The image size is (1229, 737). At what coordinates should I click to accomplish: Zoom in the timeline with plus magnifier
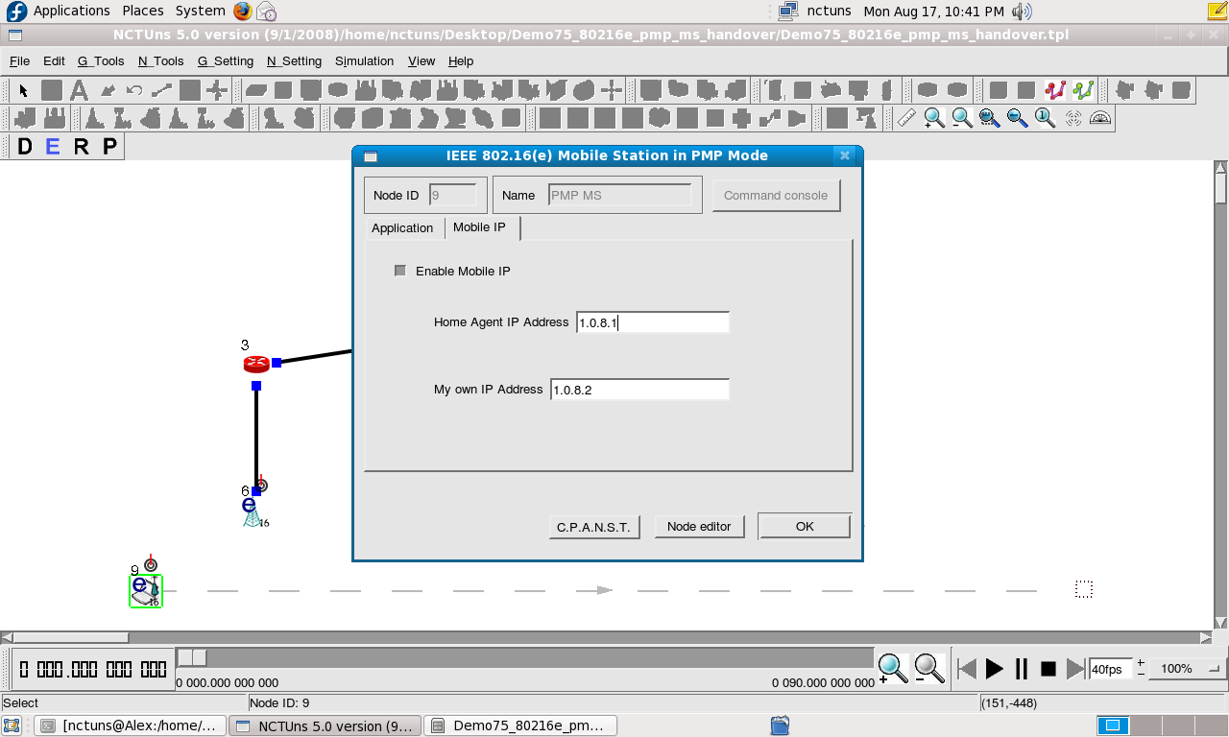[x=892, y=668]
